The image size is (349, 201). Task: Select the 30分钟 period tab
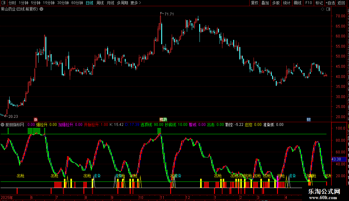pos(63,3)
